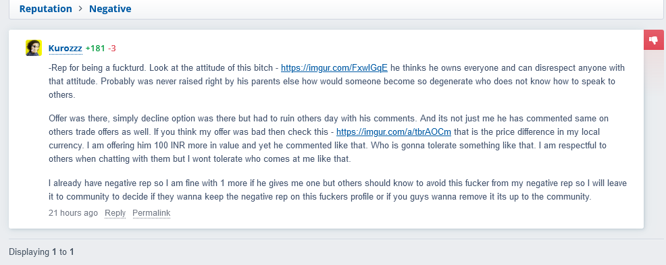The image size is (666, 265).
Task: Click the green +181 positive rep count
Action: click(x=95, y=49)
